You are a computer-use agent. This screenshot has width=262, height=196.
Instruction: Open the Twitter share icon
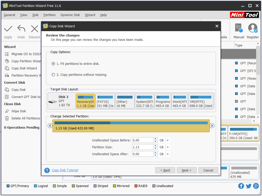248,186
